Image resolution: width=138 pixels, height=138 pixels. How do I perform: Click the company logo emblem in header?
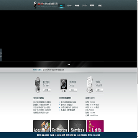pos(35,5)
